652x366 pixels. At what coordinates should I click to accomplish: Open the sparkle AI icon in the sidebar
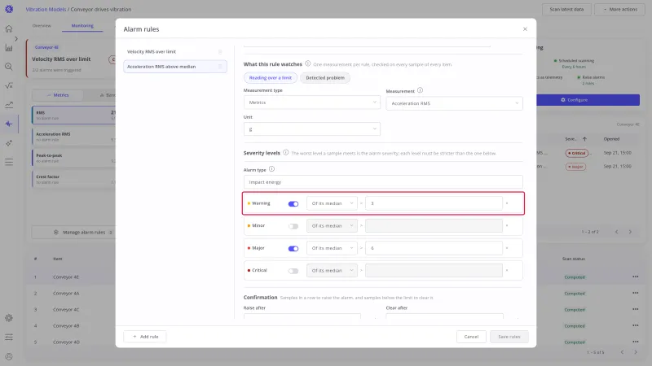(9, 143)
